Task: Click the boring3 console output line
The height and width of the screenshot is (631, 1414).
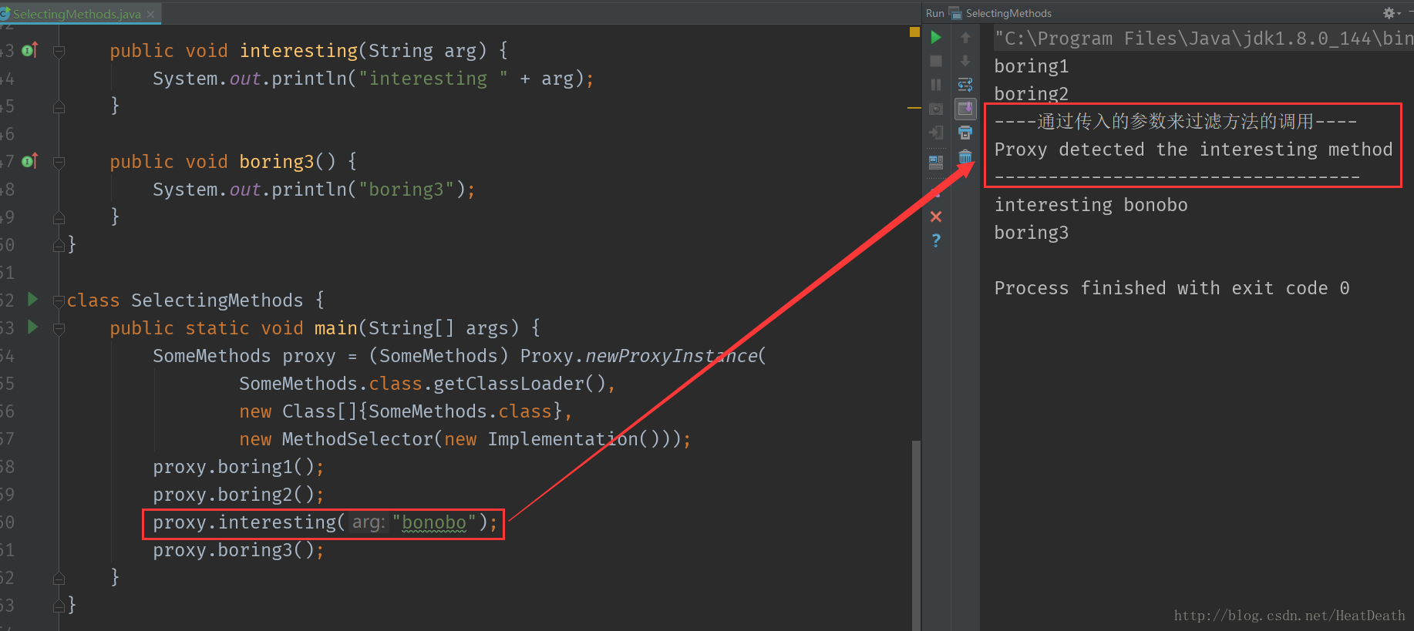Action: (1032, 233)
